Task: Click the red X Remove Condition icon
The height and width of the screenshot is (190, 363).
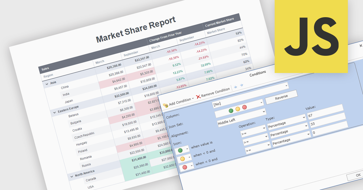Action: pos(198,97)
